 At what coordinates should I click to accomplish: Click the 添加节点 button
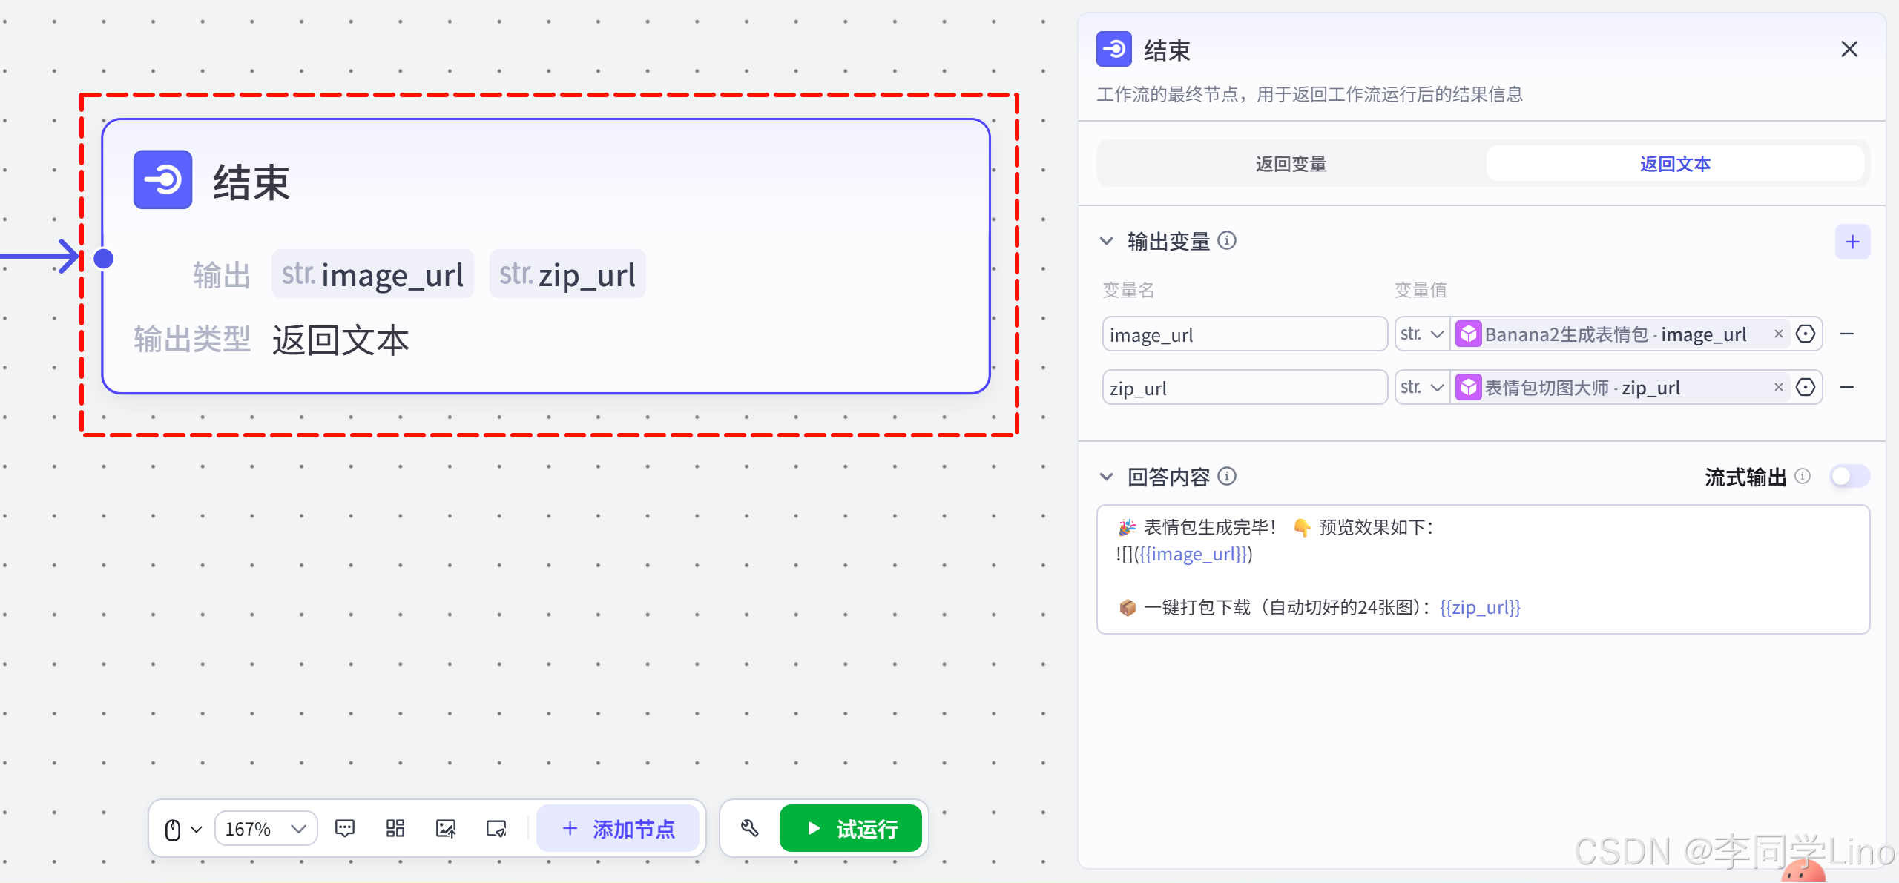(618, 828)
